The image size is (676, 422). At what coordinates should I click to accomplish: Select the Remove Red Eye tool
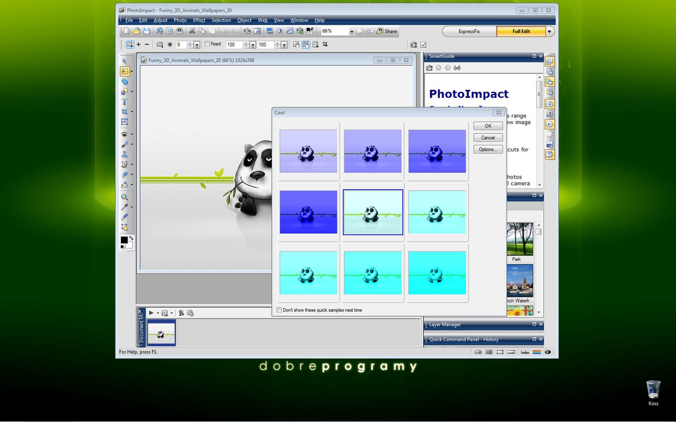[x=124, y=134]
